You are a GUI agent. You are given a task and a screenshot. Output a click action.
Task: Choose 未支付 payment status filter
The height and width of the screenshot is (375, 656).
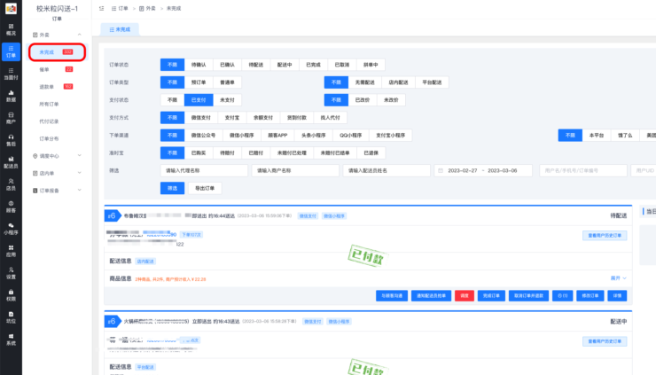pyautogui.click(x=228, y=99)
